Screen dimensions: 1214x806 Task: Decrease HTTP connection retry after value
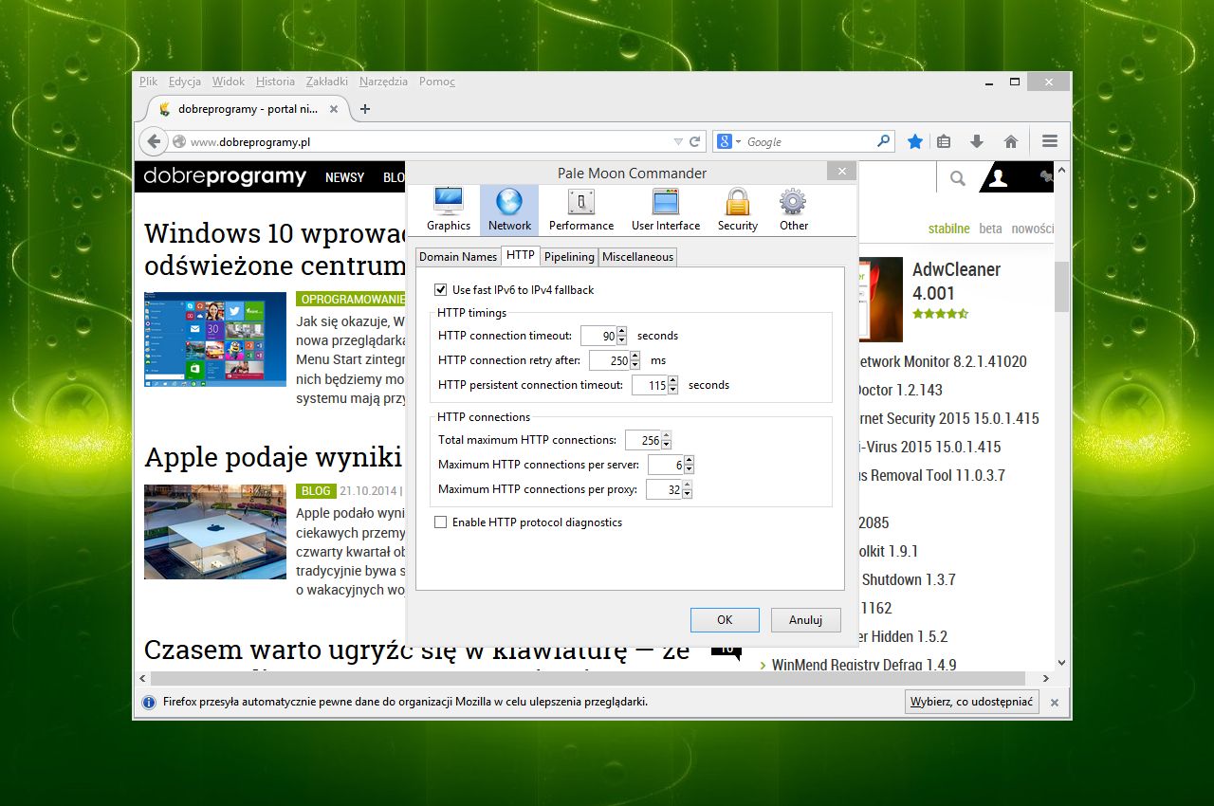(635, 365)
